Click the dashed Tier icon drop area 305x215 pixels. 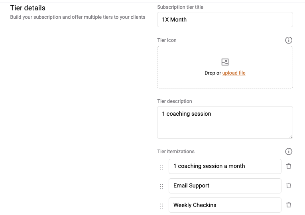click(225, 67)
